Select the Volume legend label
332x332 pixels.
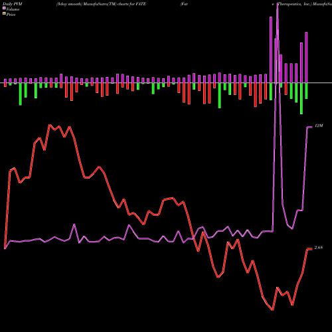[13, 9]
